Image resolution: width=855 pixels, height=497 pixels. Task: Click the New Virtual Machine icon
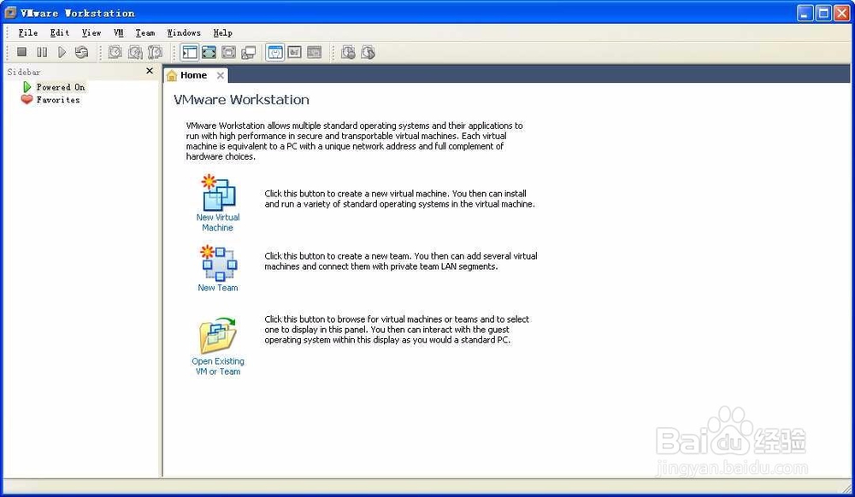[x=218, y=193]
